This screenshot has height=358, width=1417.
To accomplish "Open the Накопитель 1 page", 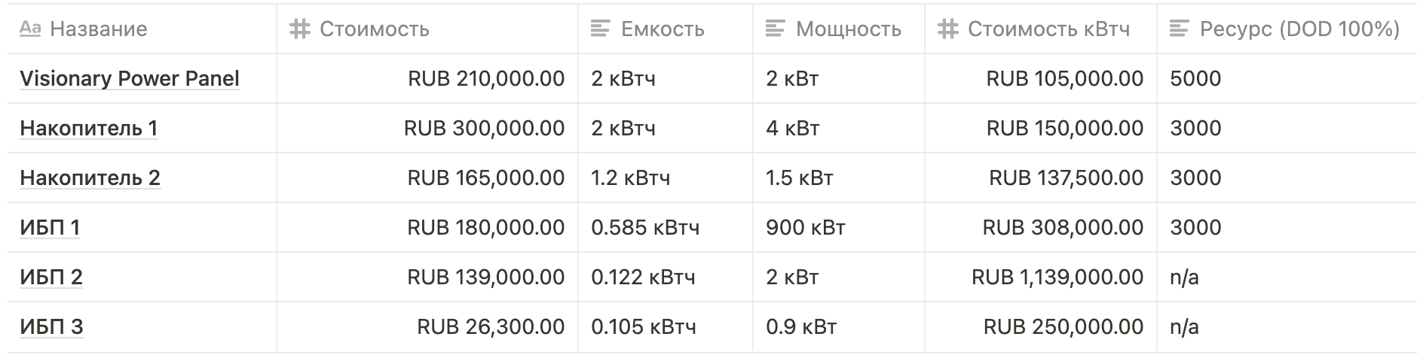I will (89, 128).
